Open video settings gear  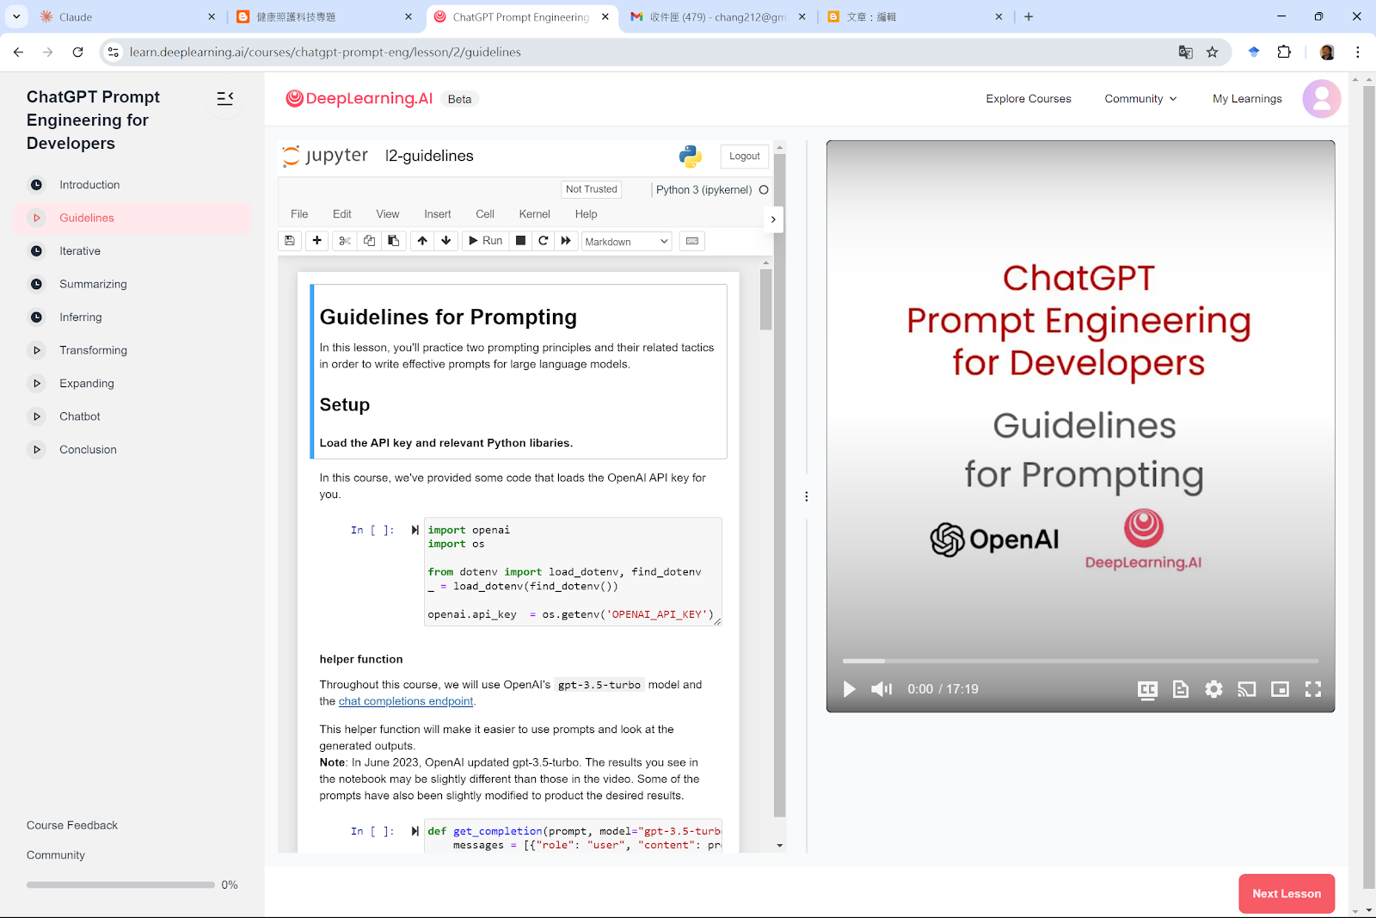tap(1213, 689)
